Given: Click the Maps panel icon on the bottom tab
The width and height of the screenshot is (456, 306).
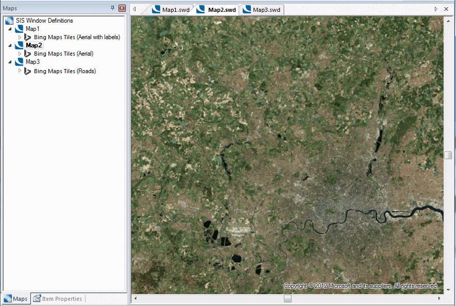Looking at the screenshot, I should click(9, 298).
